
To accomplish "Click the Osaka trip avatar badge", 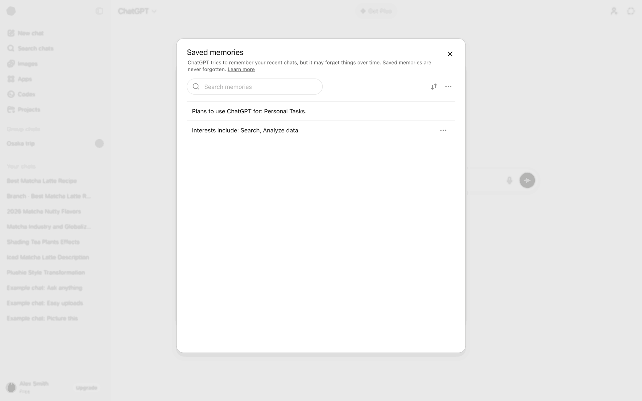I will click(99, 143).
